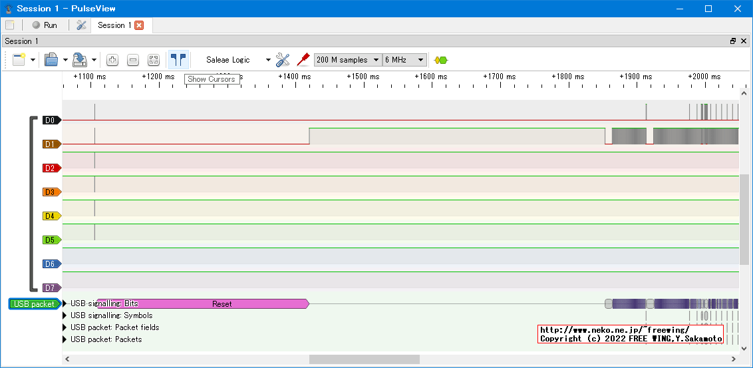The height and width of the screenshot is (368, 753).
Task: Open the 6 MHz sample rate dropdown
Action: (404, 60)
